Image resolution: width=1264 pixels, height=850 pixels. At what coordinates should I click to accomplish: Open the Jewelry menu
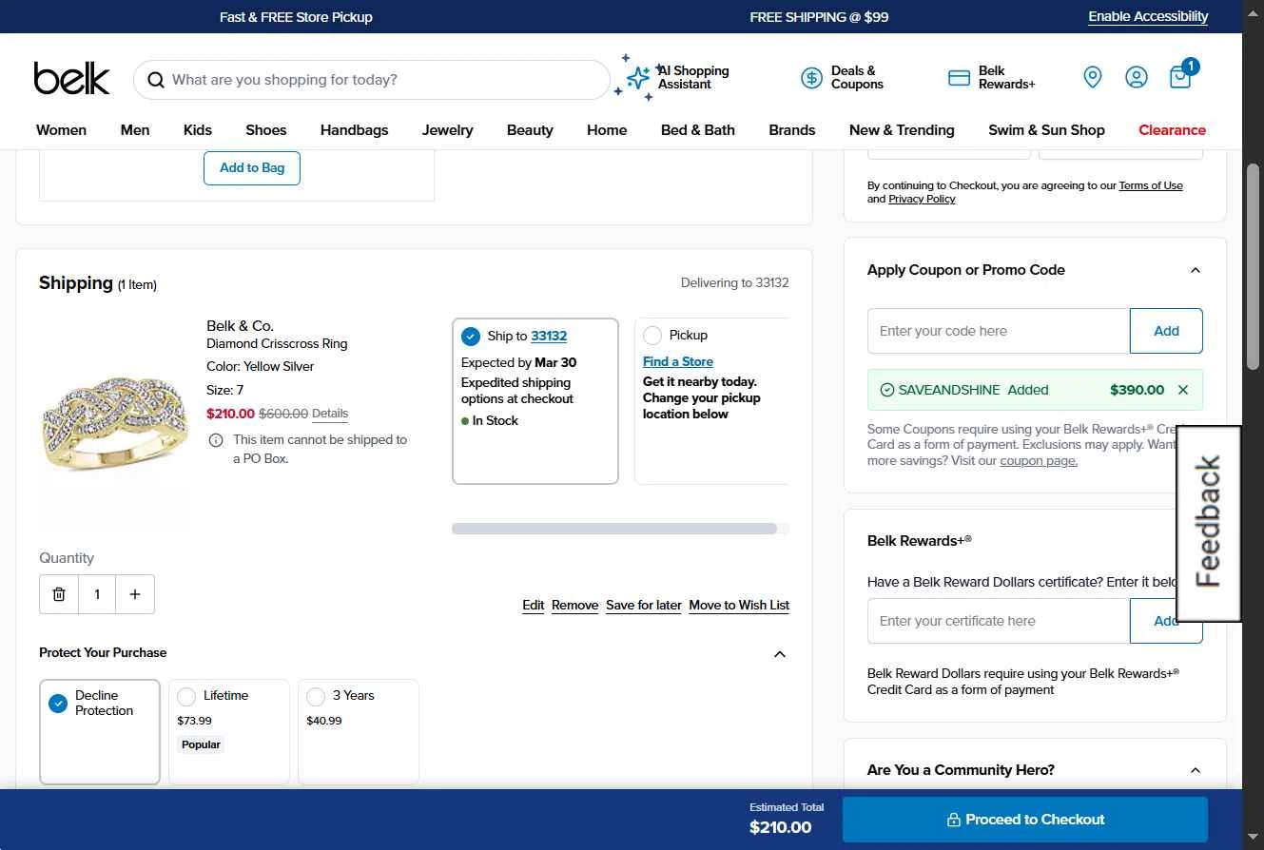[448, 130]
